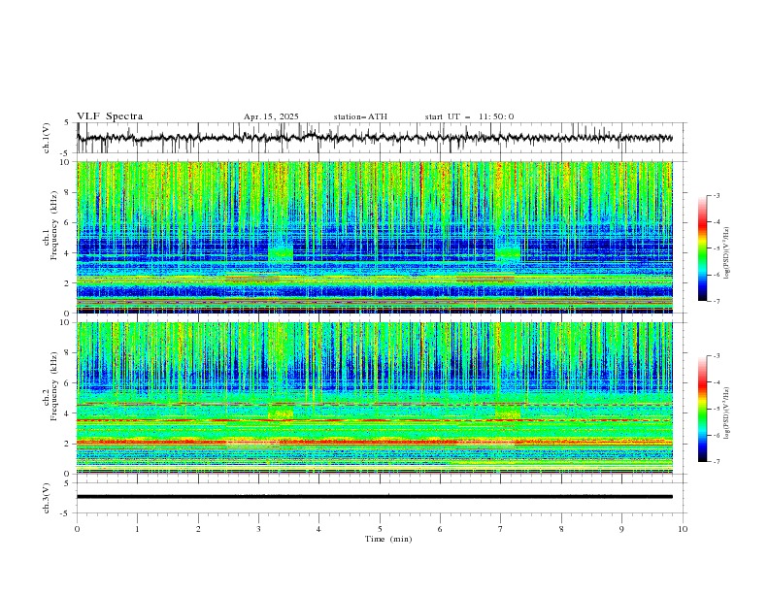Click the ch.1 spectrogram panel
The height and width of the screenshot is (594, 769).
pyautogui.click(x=375, y=237)
